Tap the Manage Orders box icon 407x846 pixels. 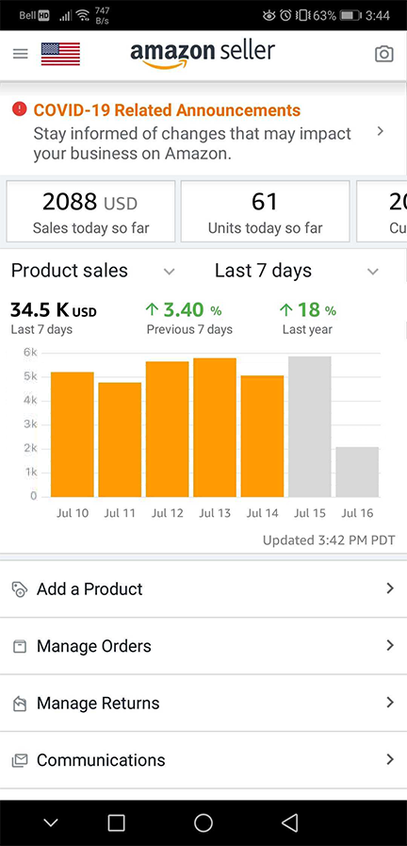point(20,646)
